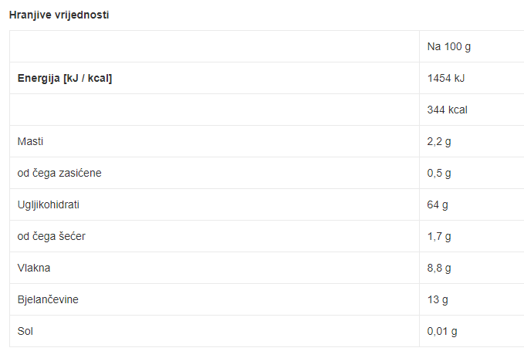The width and height of the screenshot is (524, 358).
Task: Select the 1454 kJ value cell
Action: 446,78
